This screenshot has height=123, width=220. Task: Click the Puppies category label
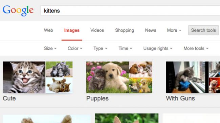click(97, 98)
